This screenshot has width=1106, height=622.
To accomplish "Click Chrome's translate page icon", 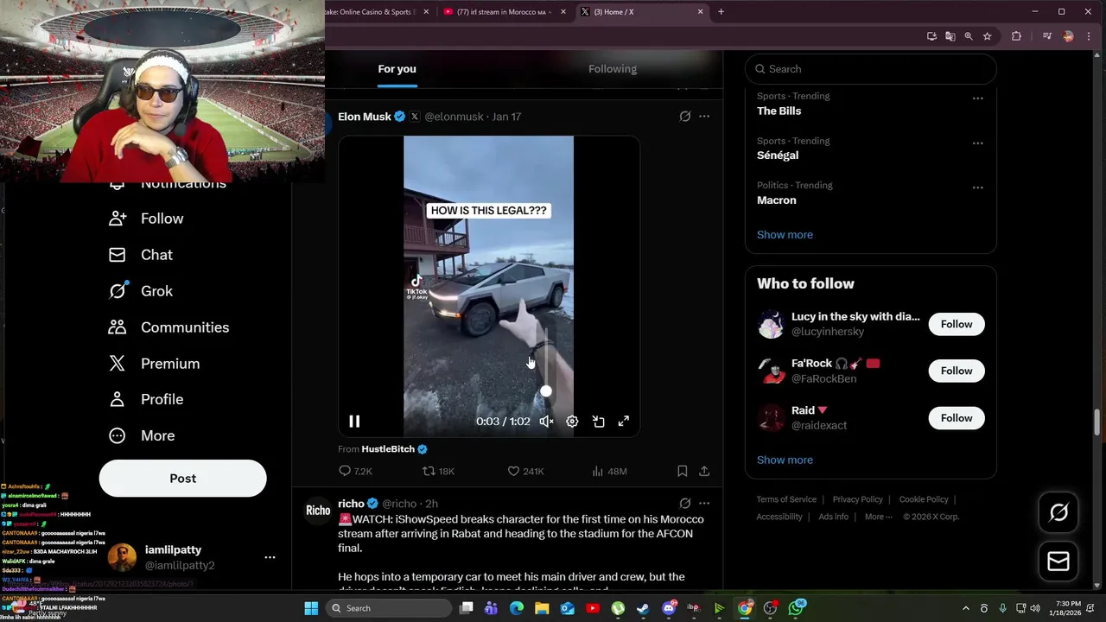I will pyautogui.click(x=950, y=36).
